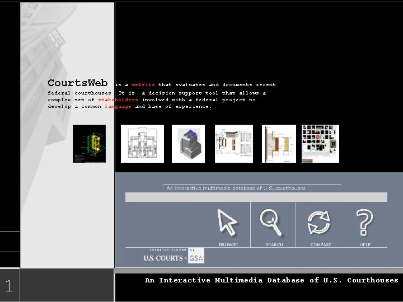Select the Compare circular arrows icon
The image size is (403, 302).
click(x=318, y=223)
